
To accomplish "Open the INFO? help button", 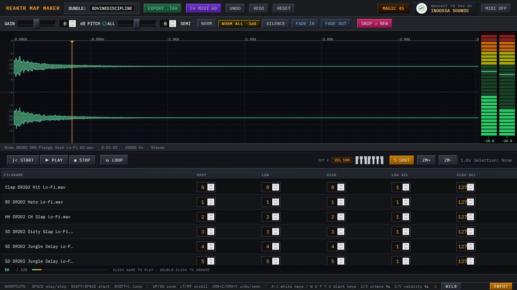I will click(x=501, y=287).
